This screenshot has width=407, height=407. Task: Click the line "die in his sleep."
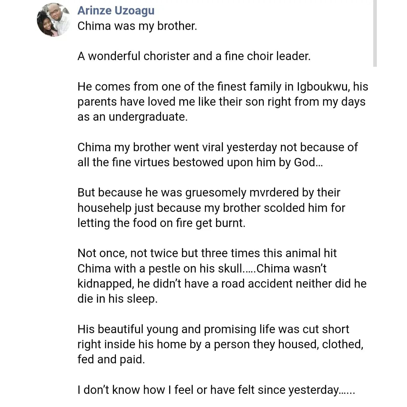click(117, 299)
